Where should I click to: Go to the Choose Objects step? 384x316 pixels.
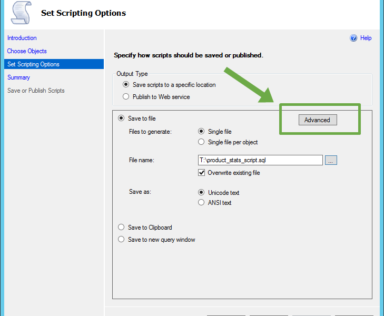click(x=27, y=51)
